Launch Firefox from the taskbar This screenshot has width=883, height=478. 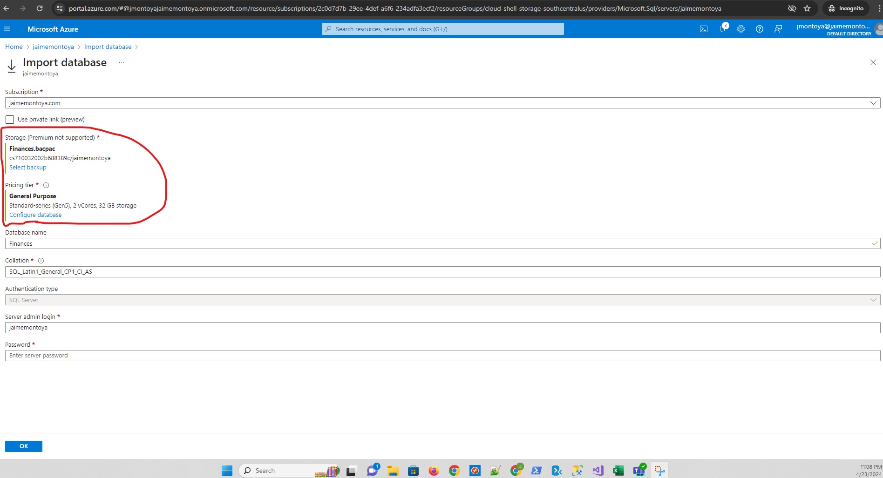434,471
